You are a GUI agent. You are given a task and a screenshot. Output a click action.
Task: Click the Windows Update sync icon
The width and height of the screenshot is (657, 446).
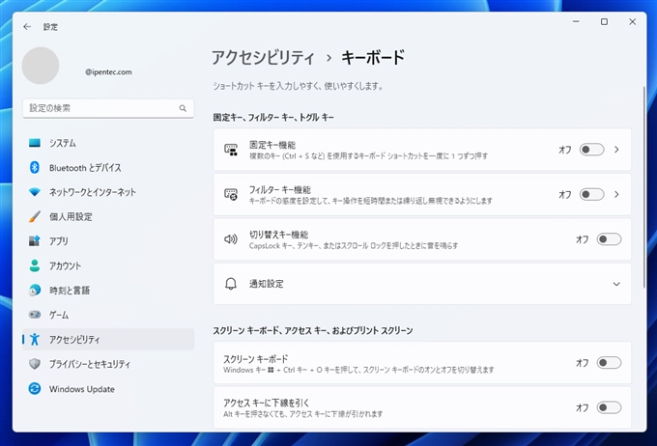(x=35, y=389)
